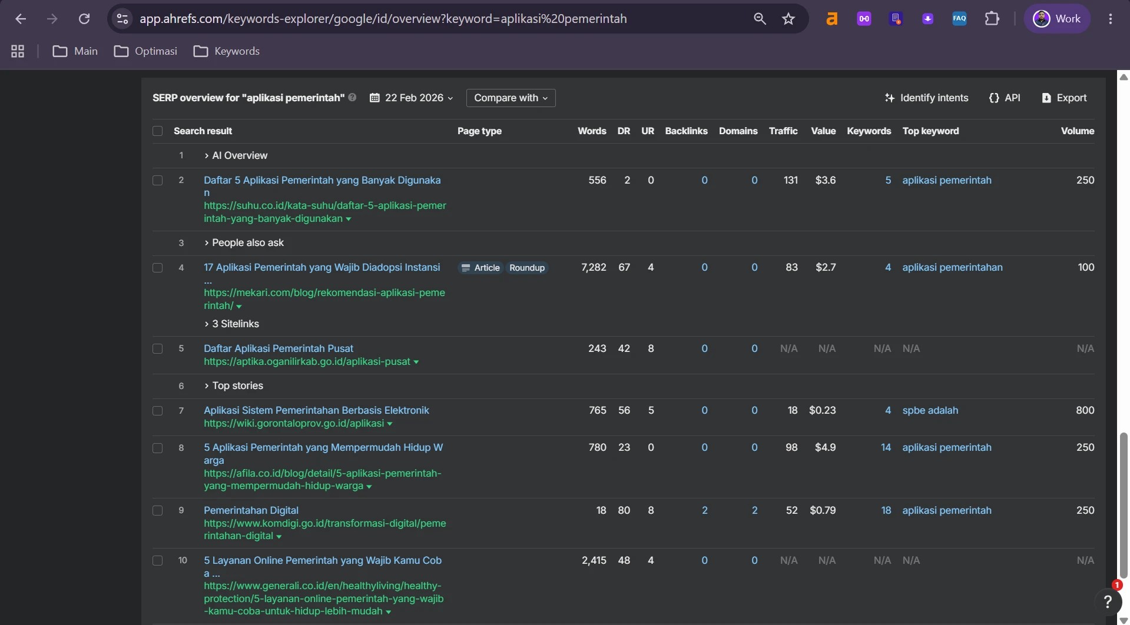
Task: Select checkbox for Pemerintahan Digital row
Action: (157, 510)
